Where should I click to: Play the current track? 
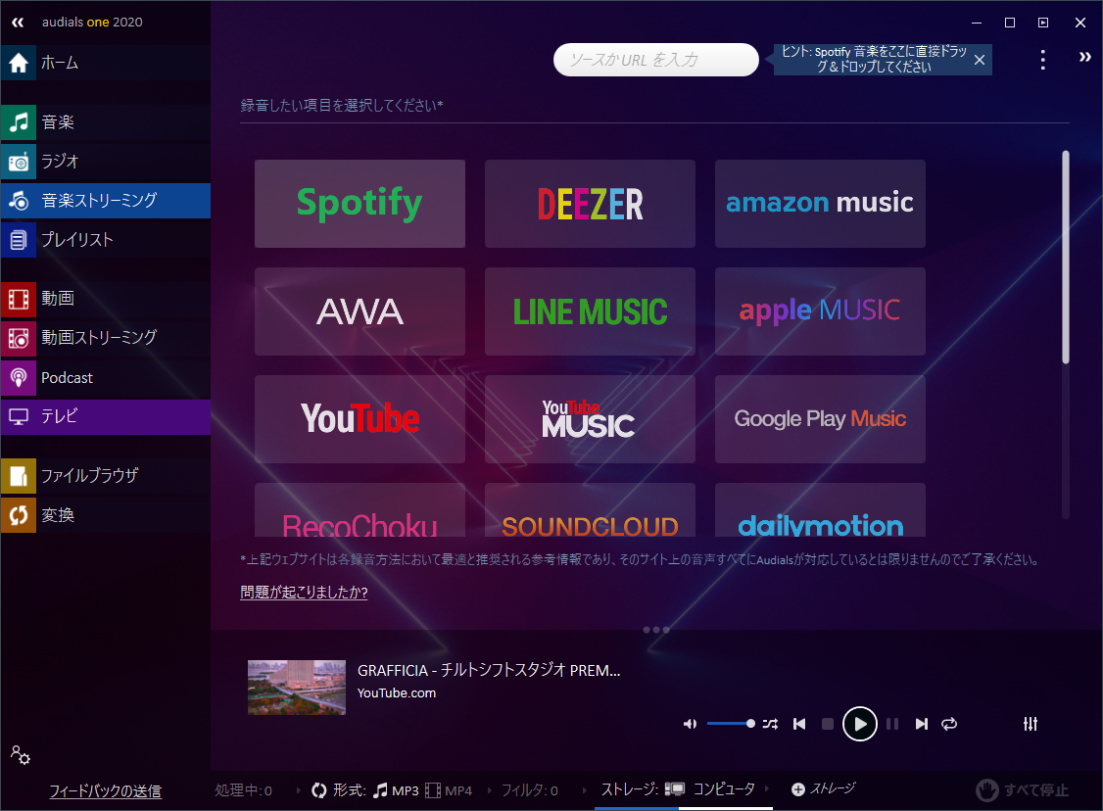click(x=860, y=724)
